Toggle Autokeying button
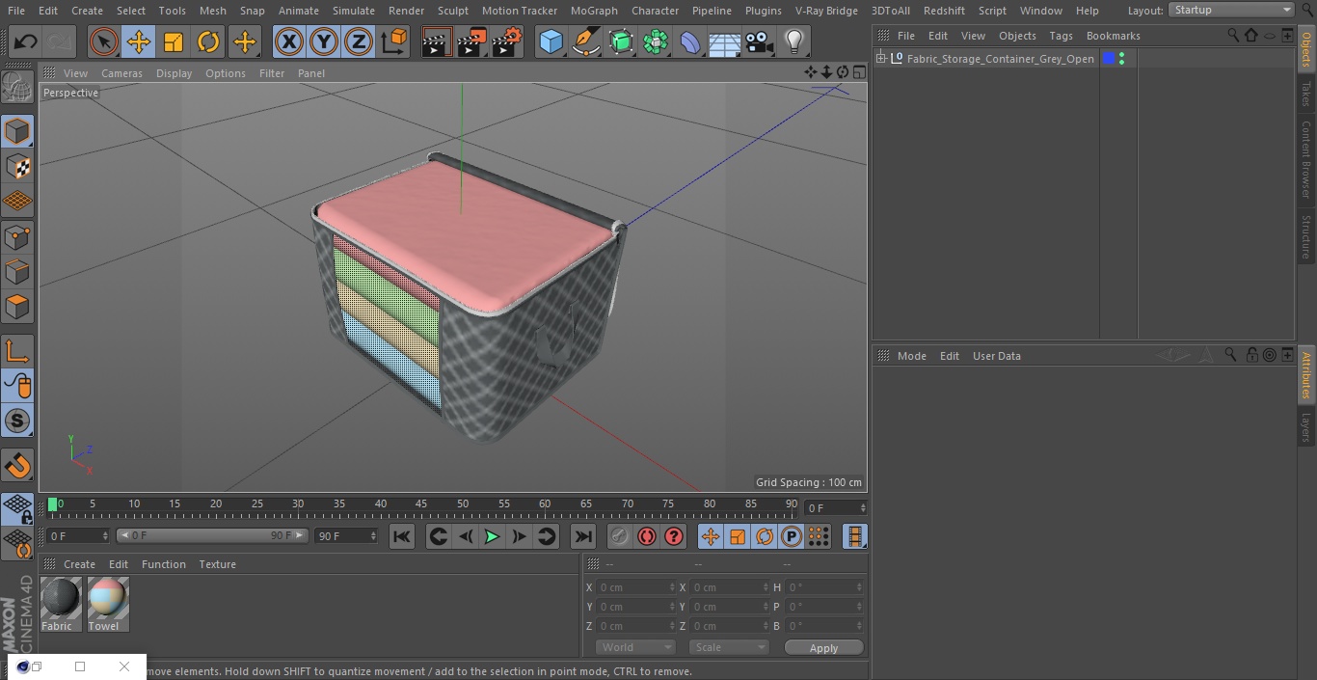1317x680 pixels. 647,536
